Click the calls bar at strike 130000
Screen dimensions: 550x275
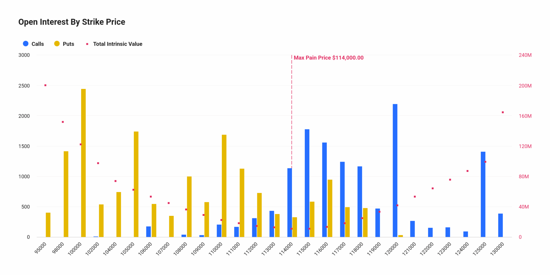pos(500,225)
